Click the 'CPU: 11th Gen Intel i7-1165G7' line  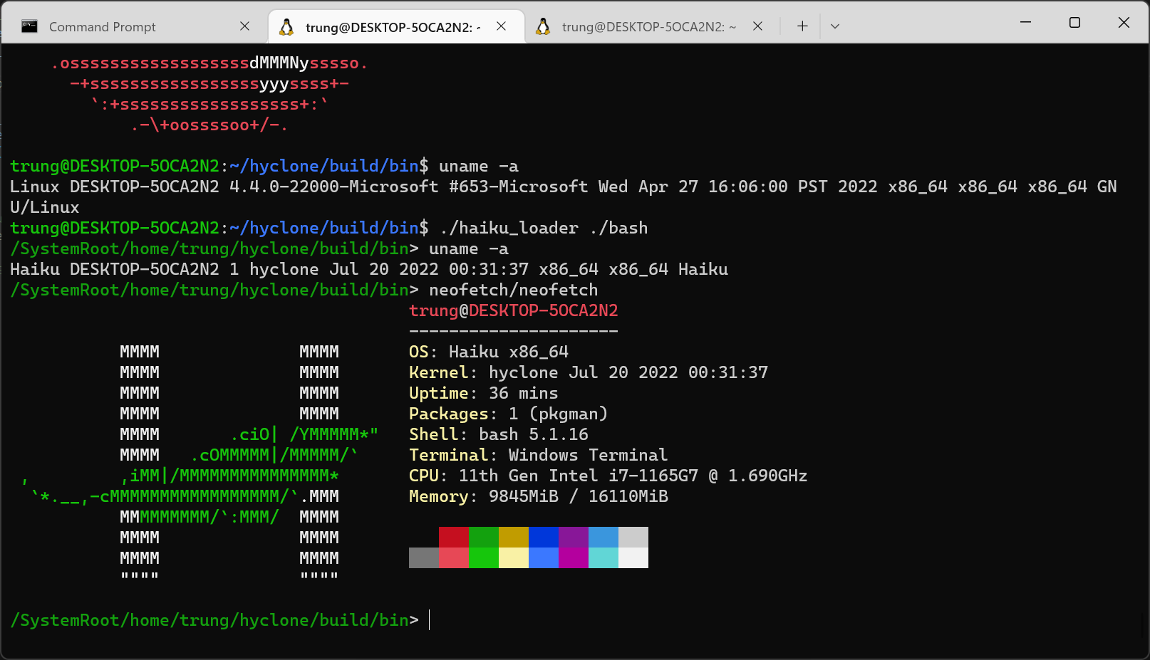coord(608,476)
